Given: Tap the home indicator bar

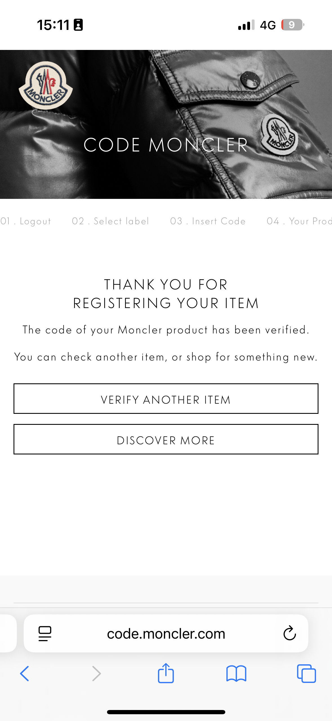Looking at the screenshot, I should (x=166, y=712).
